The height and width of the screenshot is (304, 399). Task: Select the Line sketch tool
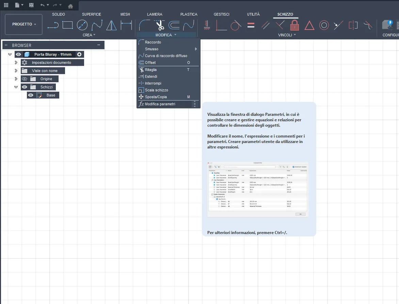(x=53, y=25)
